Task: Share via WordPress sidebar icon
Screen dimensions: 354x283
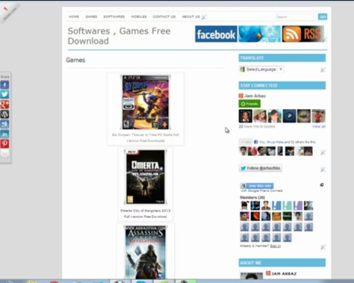Action: (x=4, y=114)
